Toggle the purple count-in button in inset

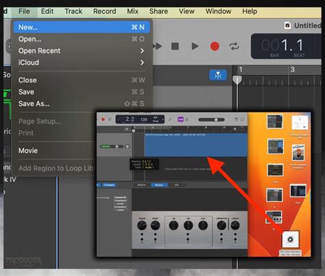coord(180,119)
